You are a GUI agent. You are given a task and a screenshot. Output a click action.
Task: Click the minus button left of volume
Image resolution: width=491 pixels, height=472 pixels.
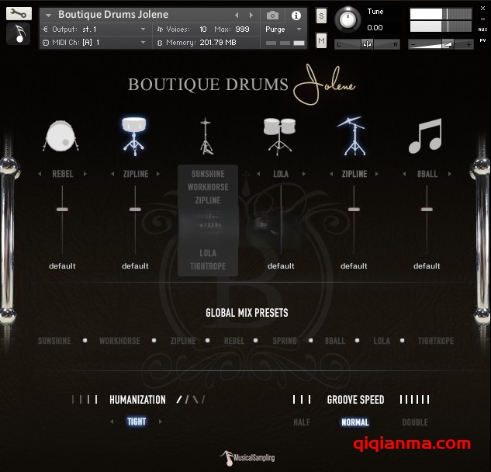click(413, 45)
